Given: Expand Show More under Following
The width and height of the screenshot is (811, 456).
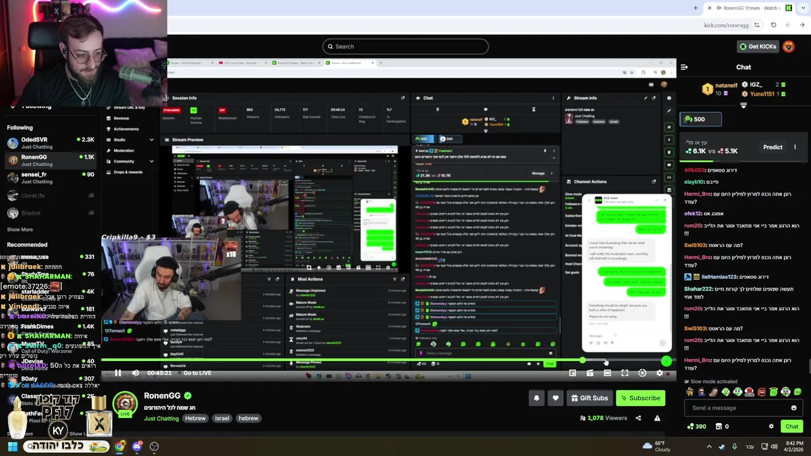Looking at the screenshot, I should coord(20,230).
